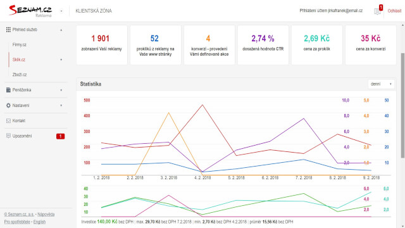Collapse the Přehled služeb section
Image resolution: width=405 pixels, height=228 pixels.
click(61, 30)
